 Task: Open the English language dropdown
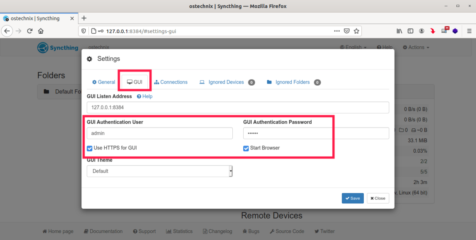tap(353, 47)
